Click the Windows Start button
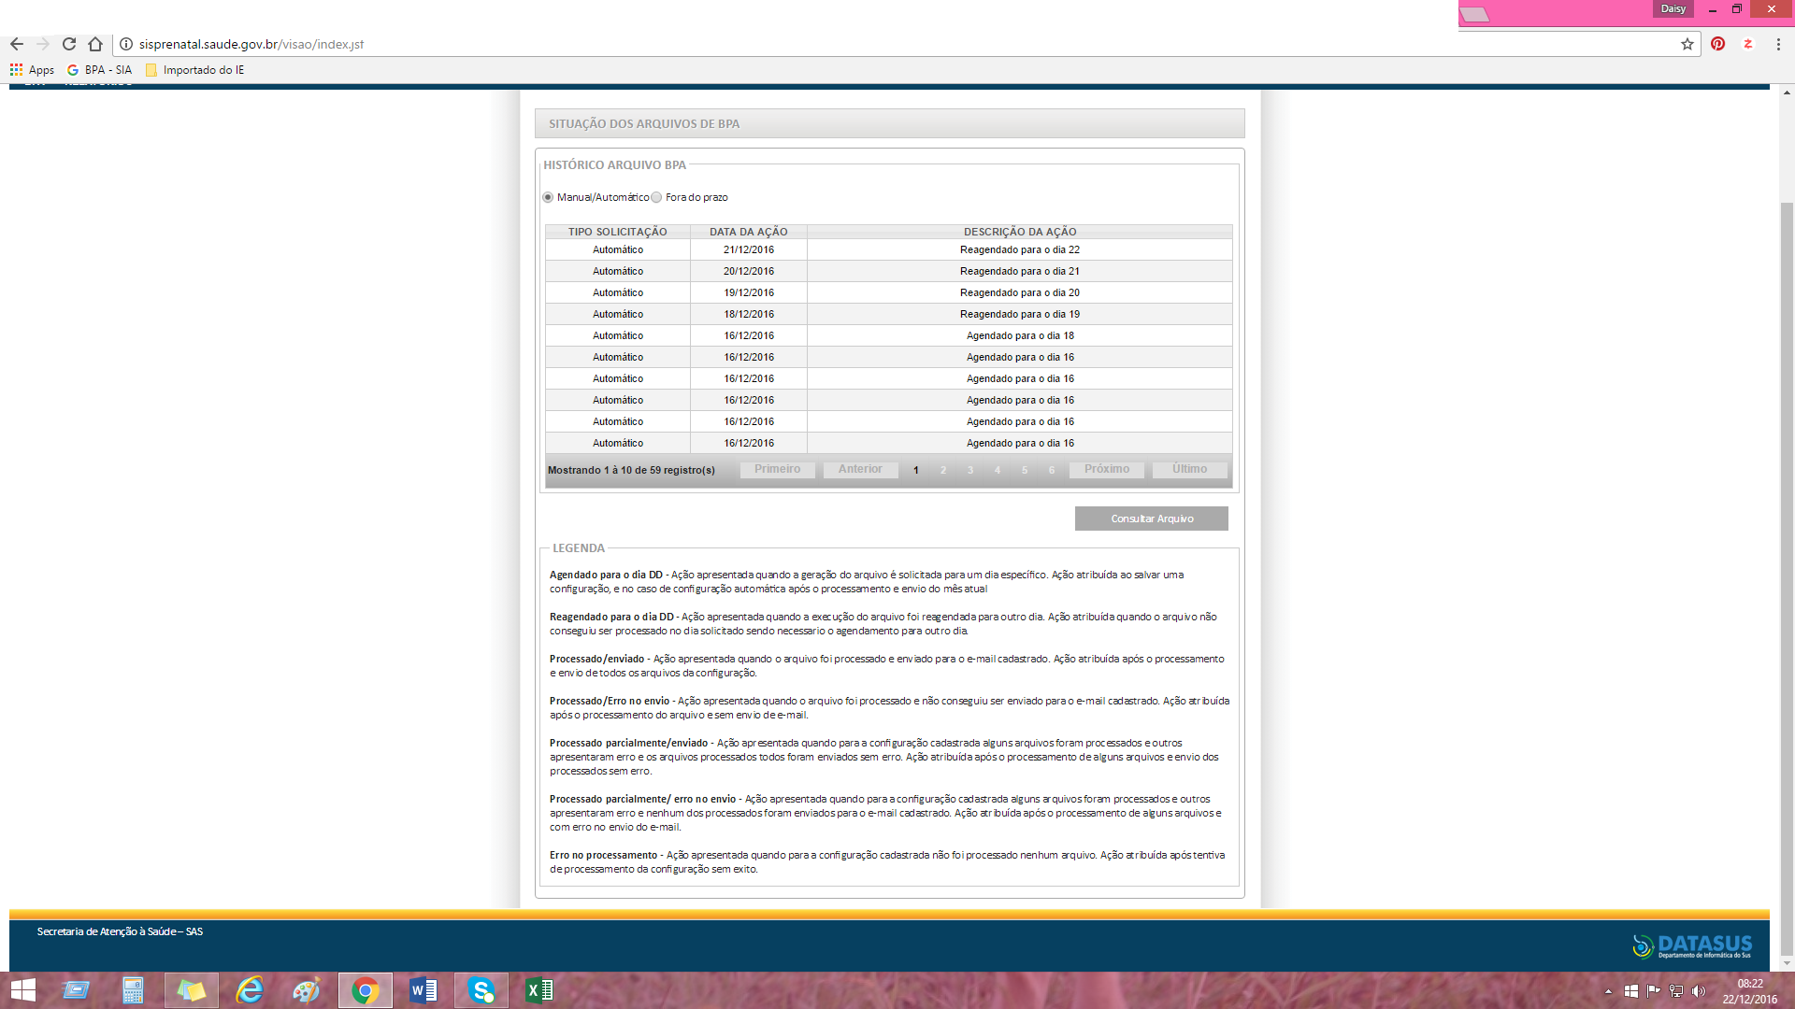Viewport: 1795px width, 1009px height. point(22,990)
